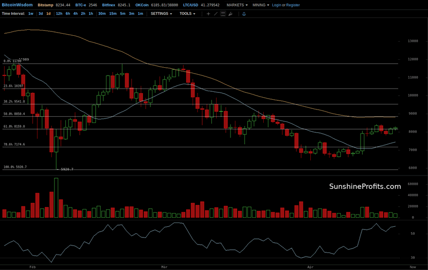Image resolution: width=428 pixels, height=270 pixels.
Task: Click the Apr label on time axis
Action: click(310, 267)
